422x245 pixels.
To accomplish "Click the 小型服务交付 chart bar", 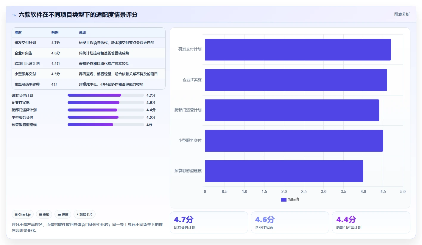I will [294, 141].
